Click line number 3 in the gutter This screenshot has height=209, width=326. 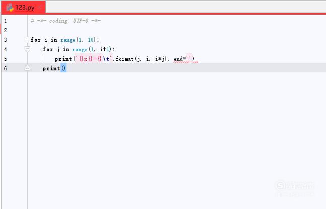click(x=6, y=40)
